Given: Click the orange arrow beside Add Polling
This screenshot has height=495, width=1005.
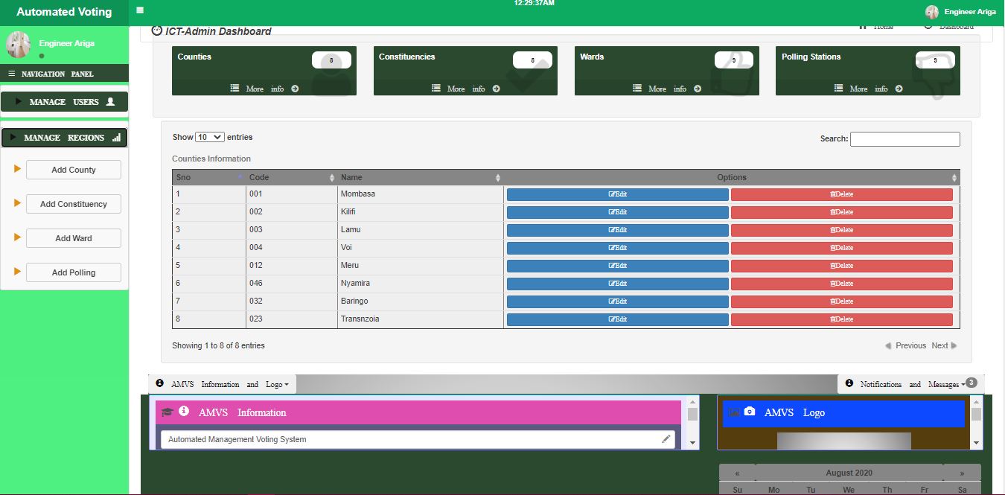Looking at the screenshot, I should 16,272.
